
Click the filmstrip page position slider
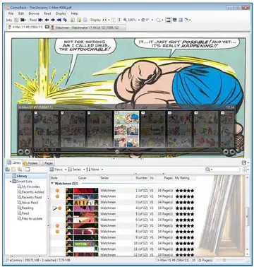click(x=117, y=152)
